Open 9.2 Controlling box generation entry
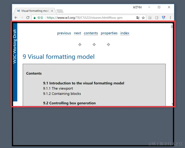This screenshot has height=148, width=185. pyautogui.click(x=69, y=103)
